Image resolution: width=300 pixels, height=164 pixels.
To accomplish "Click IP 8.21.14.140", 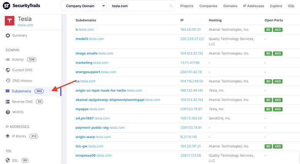I will coord(188,137).
